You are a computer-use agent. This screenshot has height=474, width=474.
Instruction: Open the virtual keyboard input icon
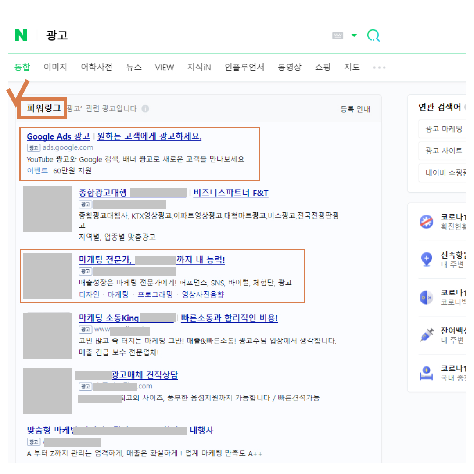[x=338, y=36]
